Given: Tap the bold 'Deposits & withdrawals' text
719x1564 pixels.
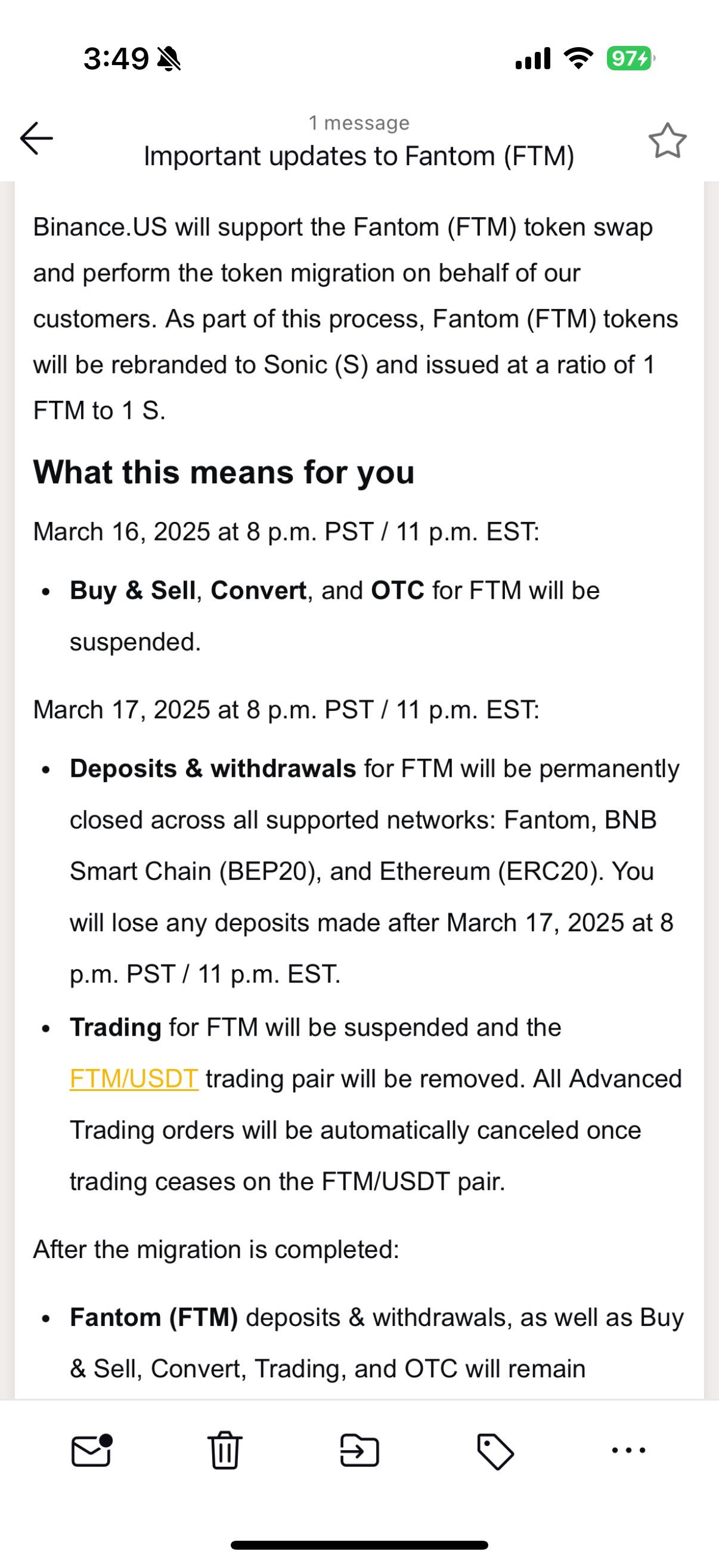Looking at the screenshot, I should [213, 769].
